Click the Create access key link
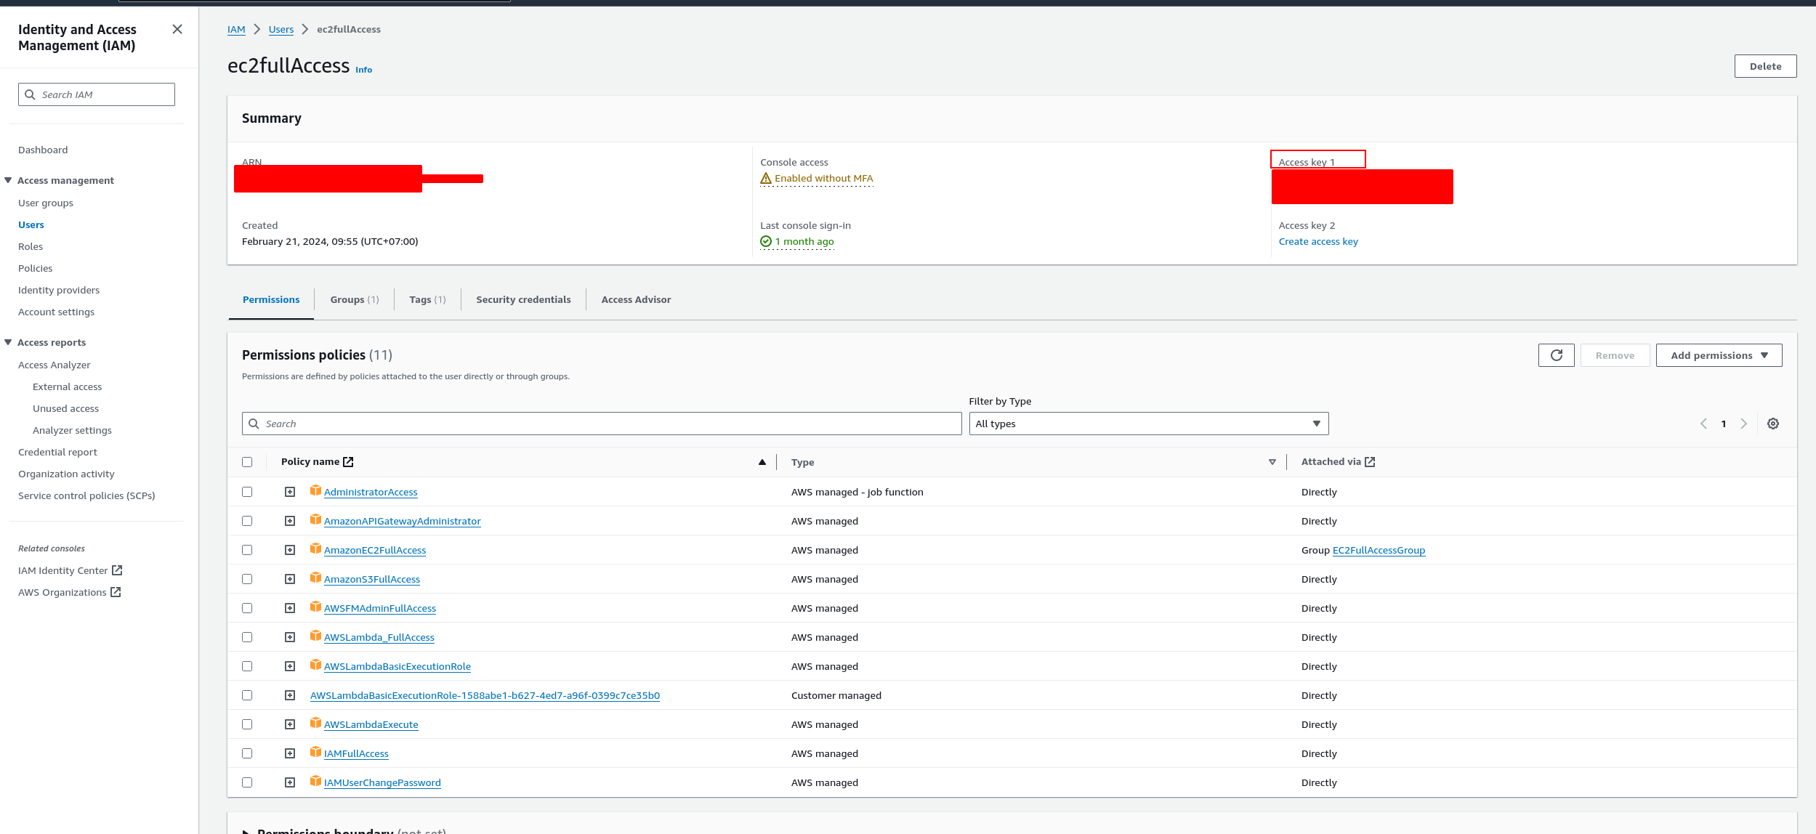Screen dimensions: 1816x834 coord(1318,241)
